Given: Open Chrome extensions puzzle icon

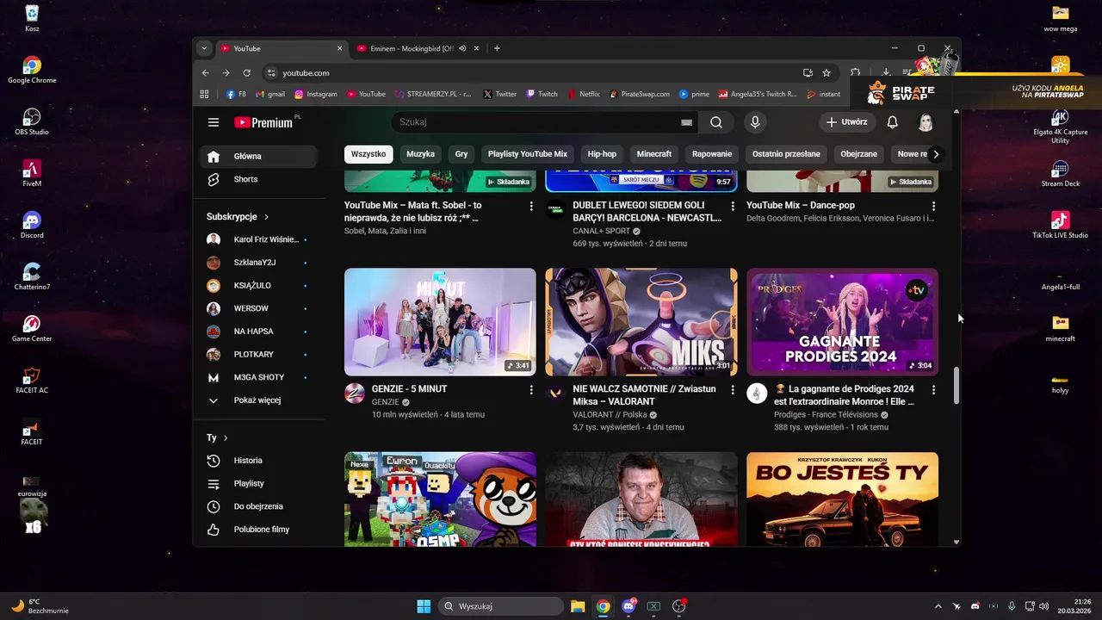Looking at the screenshot, I should tap(856, 73).
